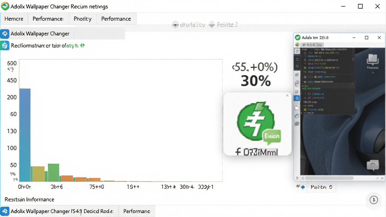Click the blue icon in the bottom status bar
Screen dimensions: 386x217
click(5, 211)
